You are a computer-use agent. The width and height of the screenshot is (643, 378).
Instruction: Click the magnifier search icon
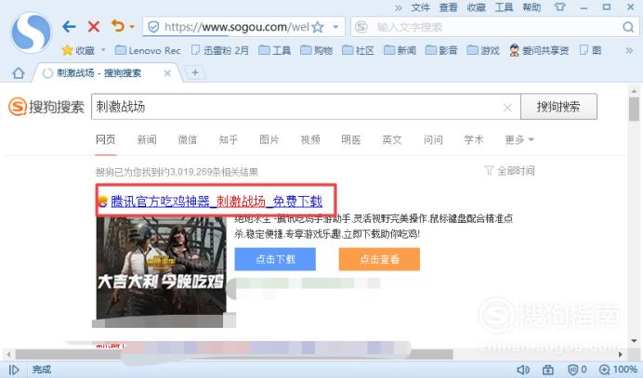[628, 27]
